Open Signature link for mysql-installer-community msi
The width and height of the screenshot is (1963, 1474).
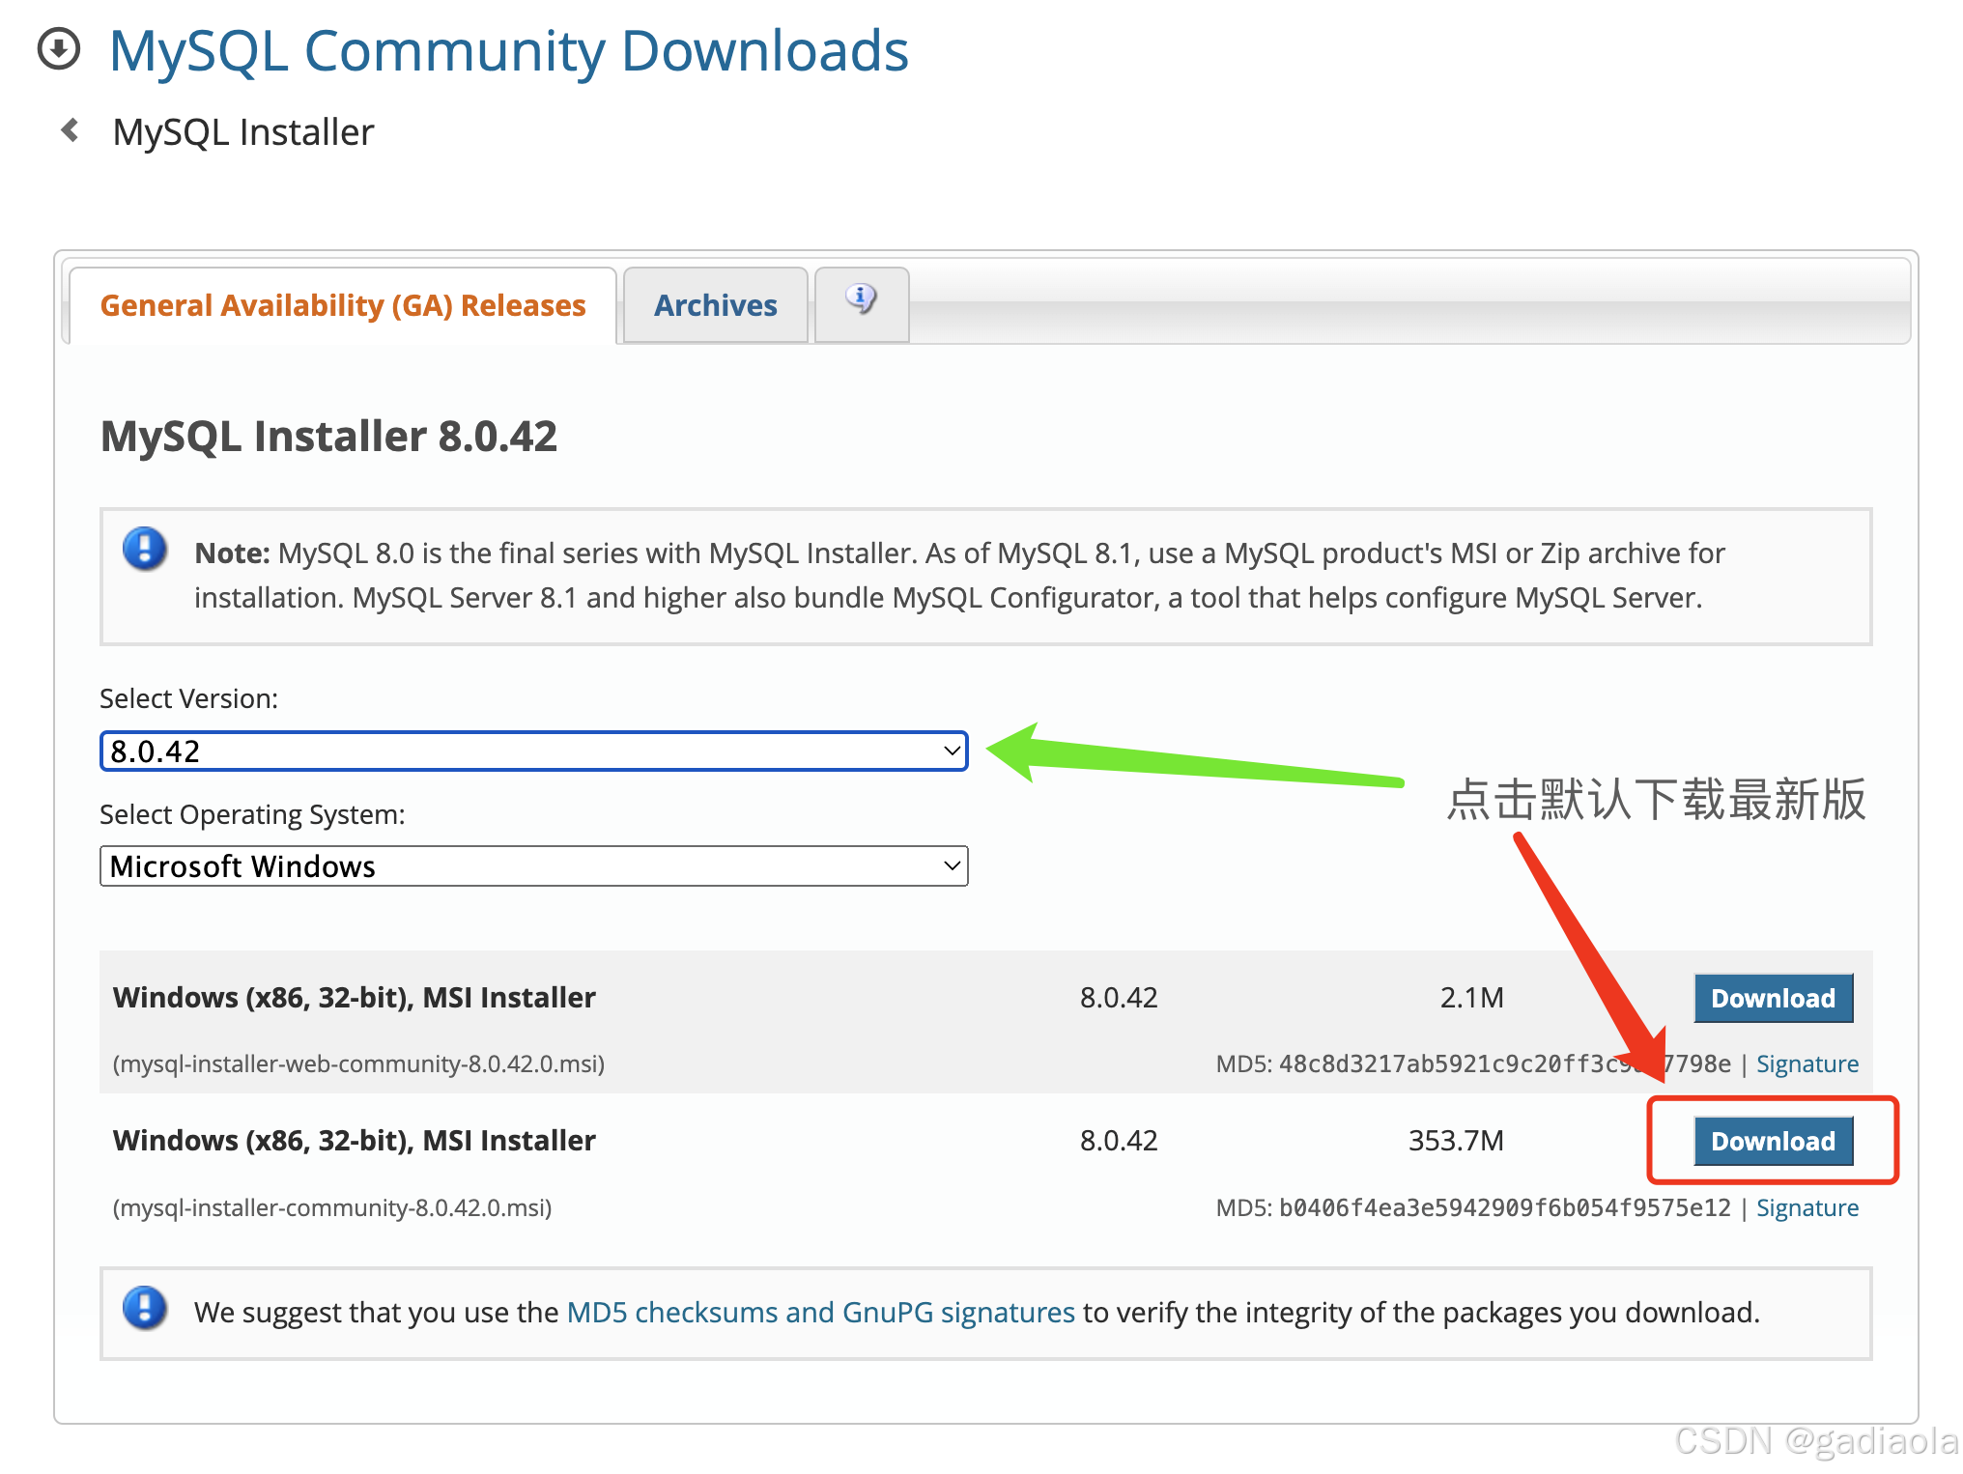tap(1807, 1207)
